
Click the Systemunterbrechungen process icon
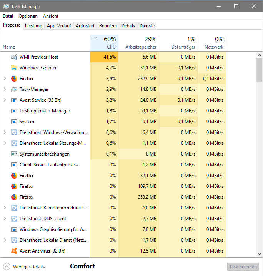pyautogui.click(x=14, y=154)
